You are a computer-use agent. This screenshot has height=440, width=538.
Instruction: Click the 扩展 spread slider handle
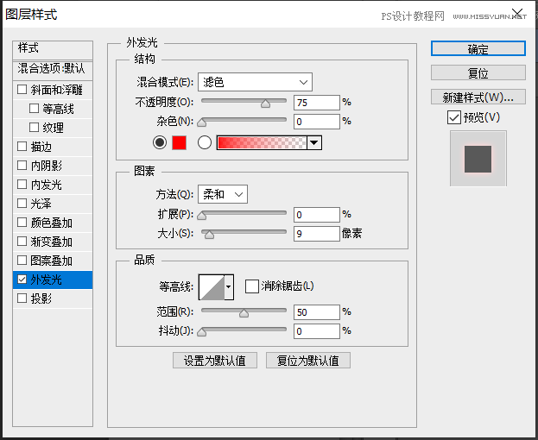click(x=202, y=216)
